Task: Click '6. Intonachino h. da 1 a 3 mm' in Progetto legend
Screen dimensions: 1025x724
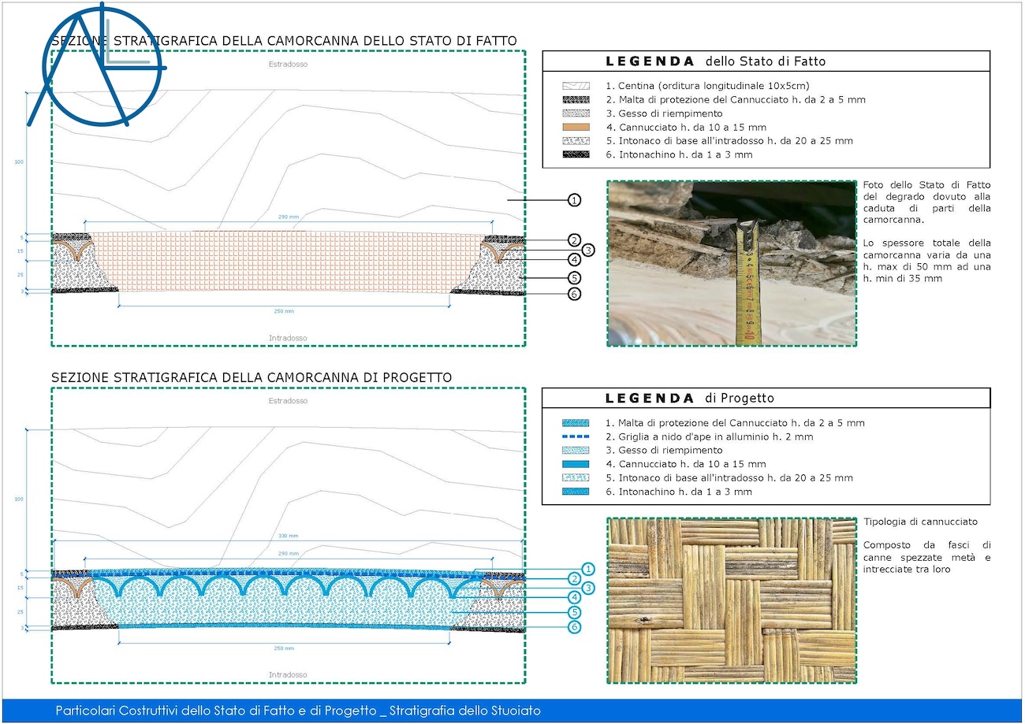Action: coord(679,492)
